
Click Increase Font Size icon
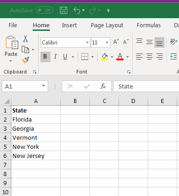tap(116, 42)
